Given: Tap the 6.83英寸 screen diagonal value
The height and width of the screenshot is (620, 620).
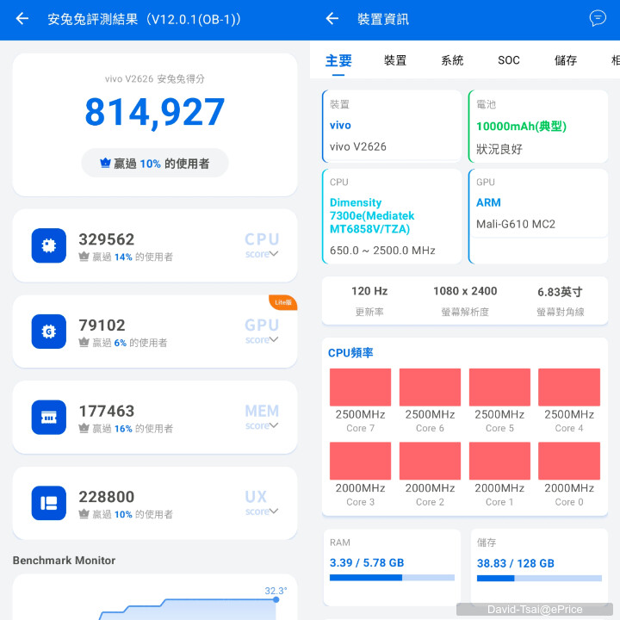Looking at the screenshot, I should [560, 292].
